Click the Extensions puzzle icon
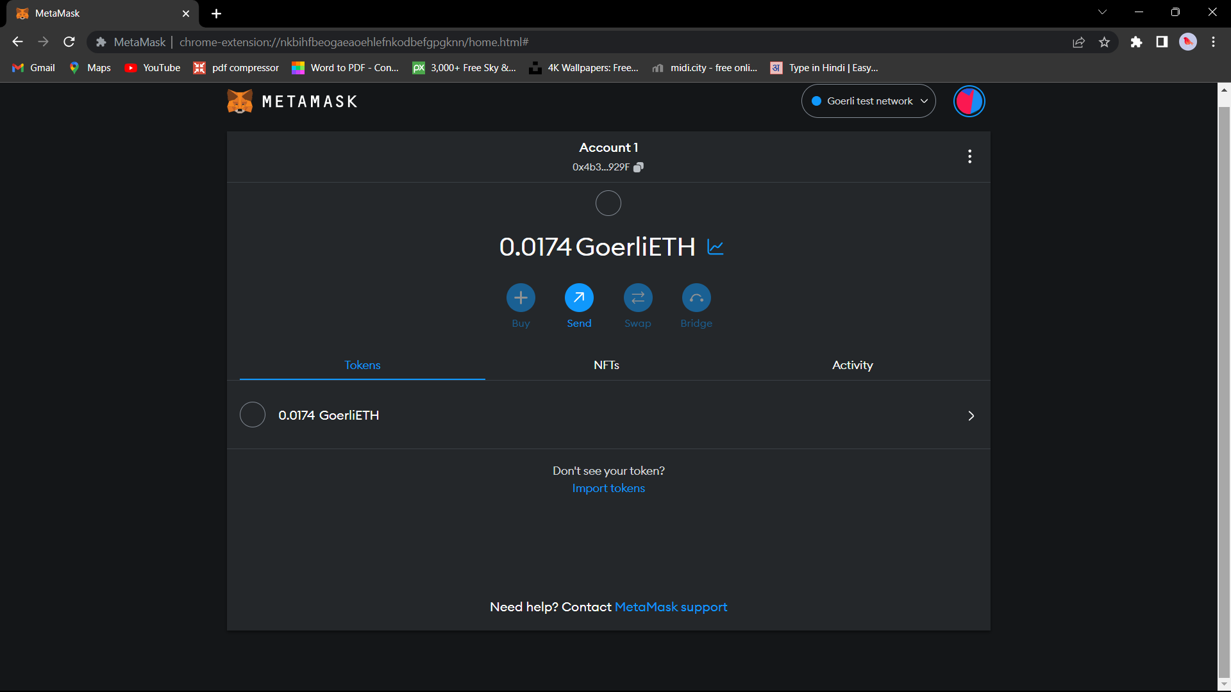 [1137, 42]
